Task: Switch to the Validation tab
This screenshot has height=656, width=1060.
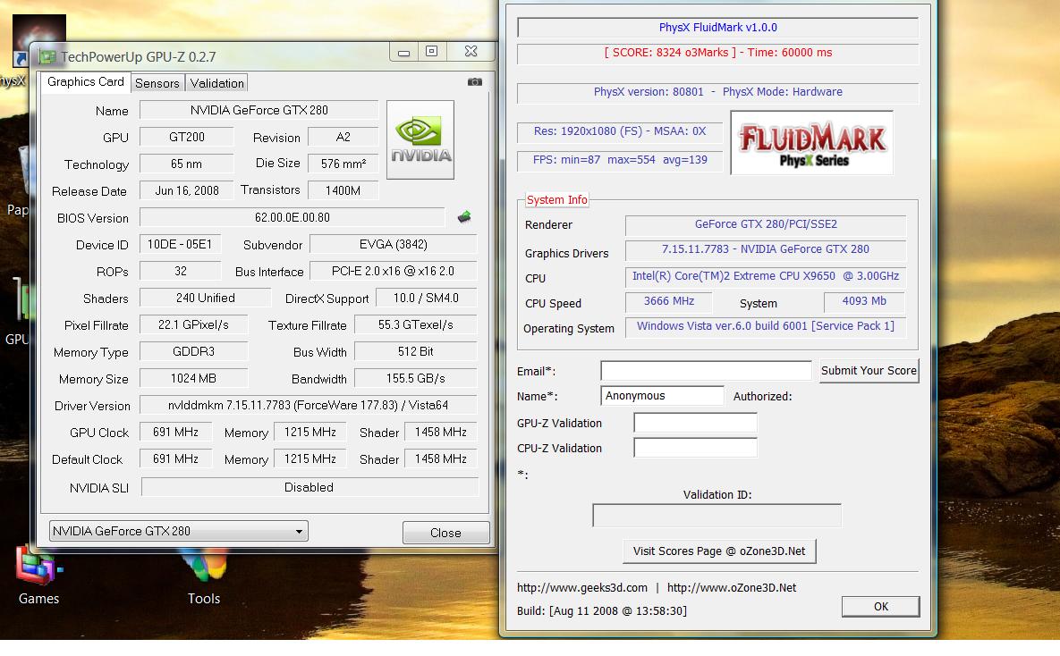Action: click(x=216, y=83)
